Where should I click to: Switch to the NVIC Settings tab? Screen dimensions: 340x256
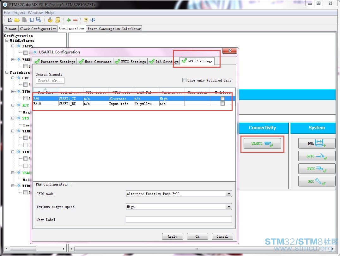131,62
